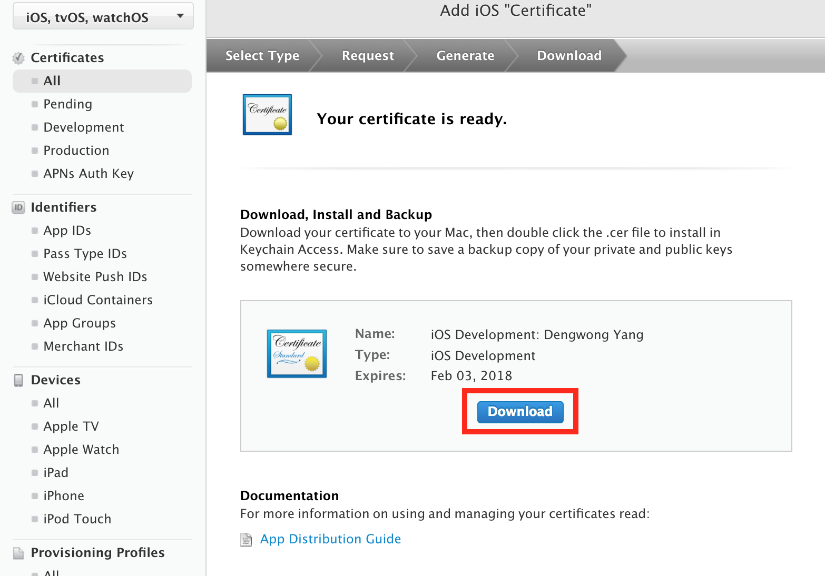825x576 pixels.
Task: Open the App Distribution Guide link
Action: [x=331, y=539]
